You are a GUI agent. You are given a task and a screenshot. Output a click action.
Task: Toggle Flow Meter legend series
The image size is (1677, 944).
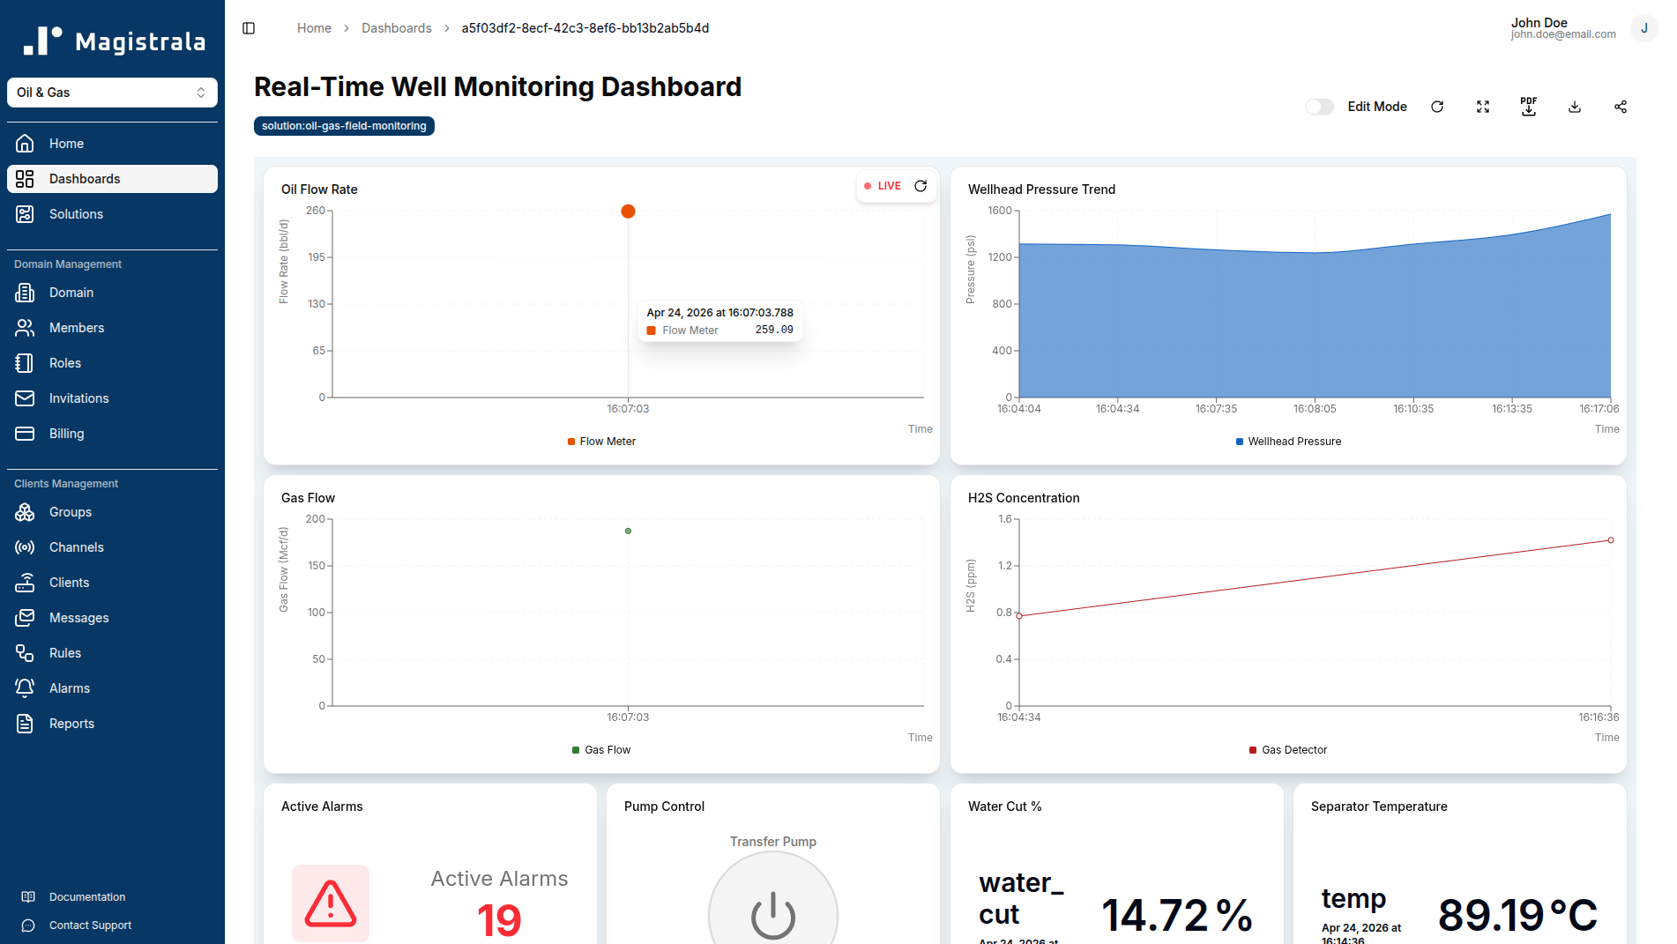click(601, 442)
